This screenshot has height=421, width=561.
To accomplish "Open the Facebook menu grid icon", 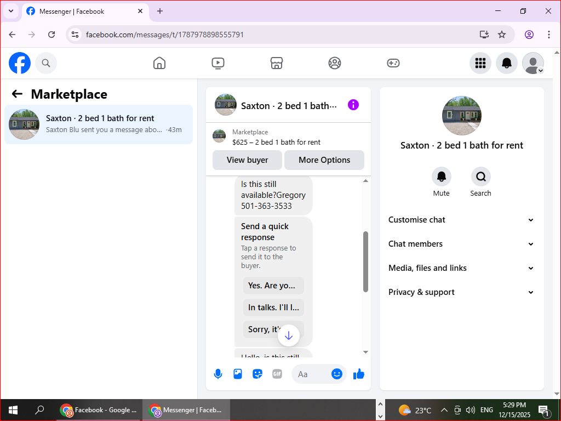I will pyautogui.click(x=480, y=63).
